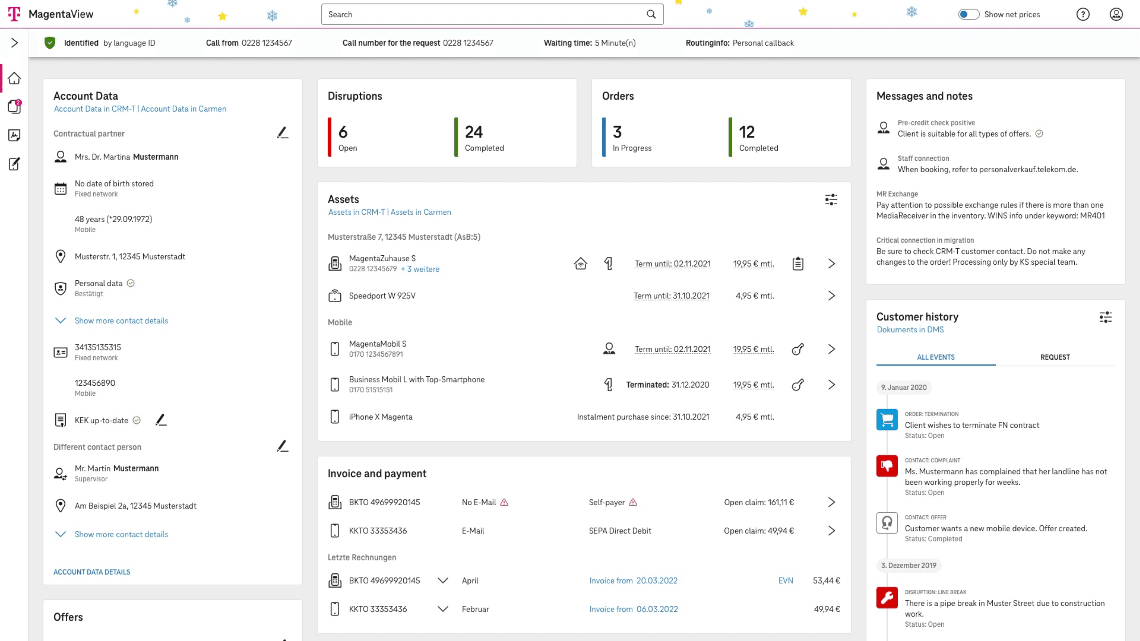Open the sidebar item with notification badge
The image size is (1140, 641).
pyautogui.click(x=14, y=107)
